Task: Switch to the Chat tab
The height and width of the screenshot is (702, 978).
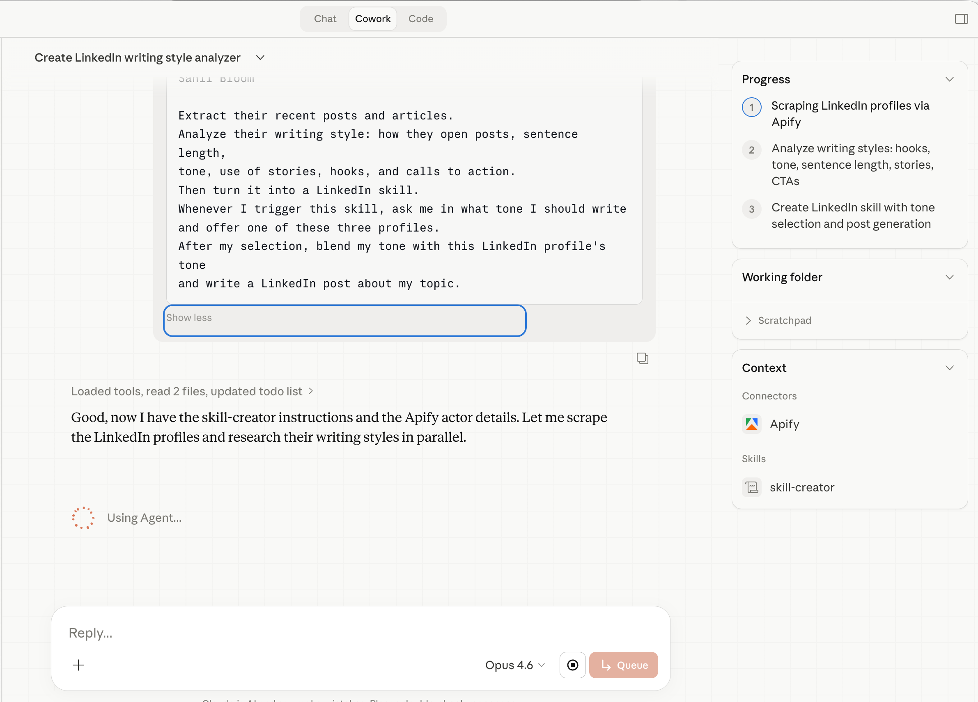Action: pos(325,19)
